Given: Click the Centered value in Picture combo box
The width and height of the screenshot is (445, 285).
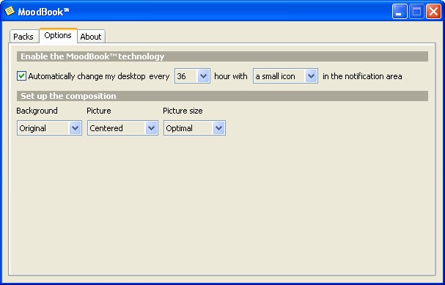Looking at the screenshot, I should [x=106, y=128].
